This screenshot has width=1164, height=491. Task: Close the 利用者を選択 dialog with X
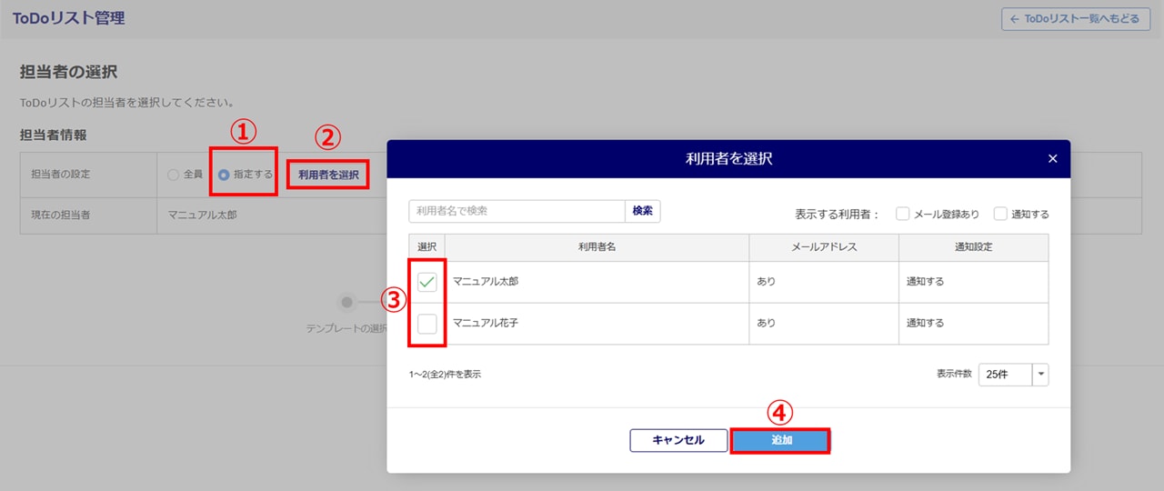click(x=1052, y=159)
